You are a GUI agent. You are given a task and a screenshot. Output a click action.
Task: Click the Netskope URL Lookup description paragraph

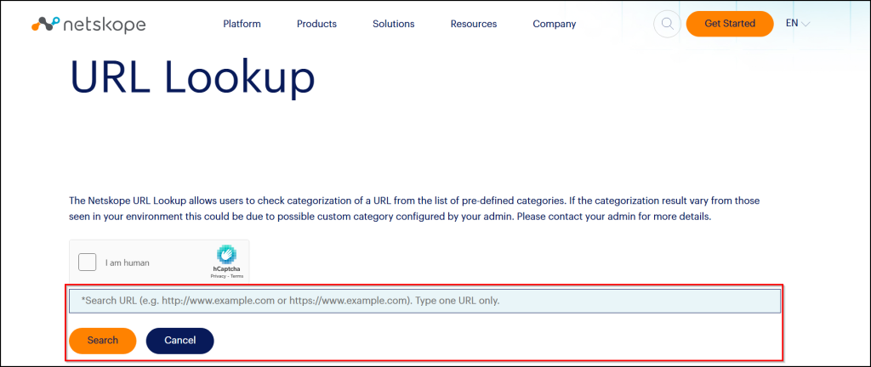413,209
